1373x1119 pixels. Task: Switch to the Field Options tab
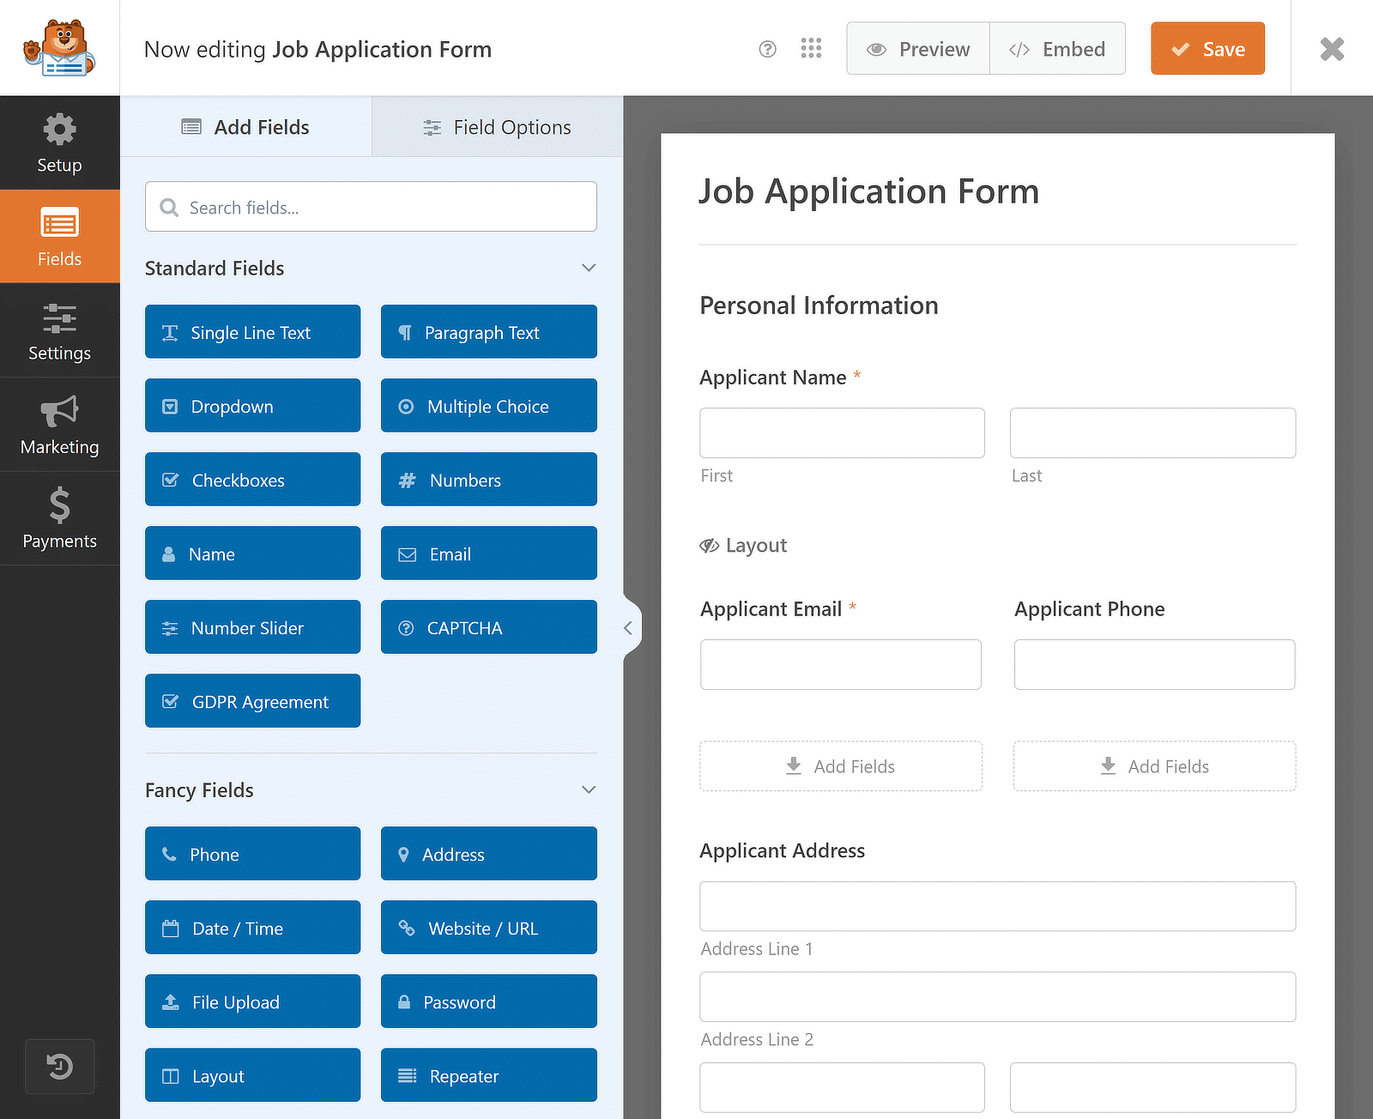pos(496,126)
